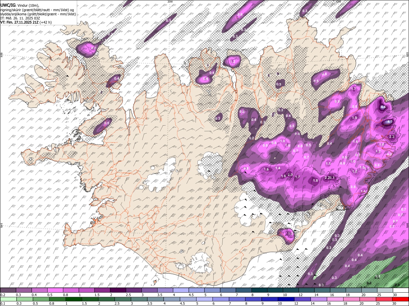Viewport: 409px width, 306px height.
Task: Pick lower legend swatch between 0.1 and 0.3
Action: pos(8,299)
